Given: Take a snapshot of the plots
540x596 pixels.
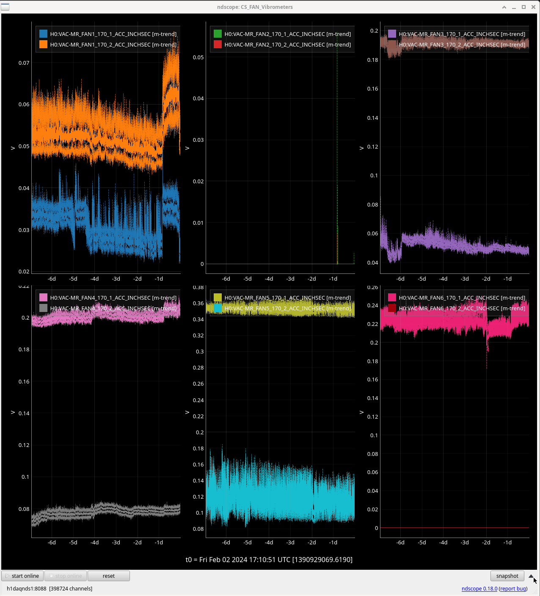Looking at the screenshot, I should (507, 576).
